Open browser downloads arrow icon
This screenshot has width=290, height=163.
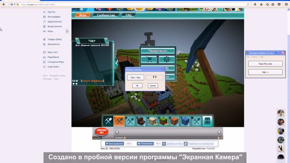(255, 4)
